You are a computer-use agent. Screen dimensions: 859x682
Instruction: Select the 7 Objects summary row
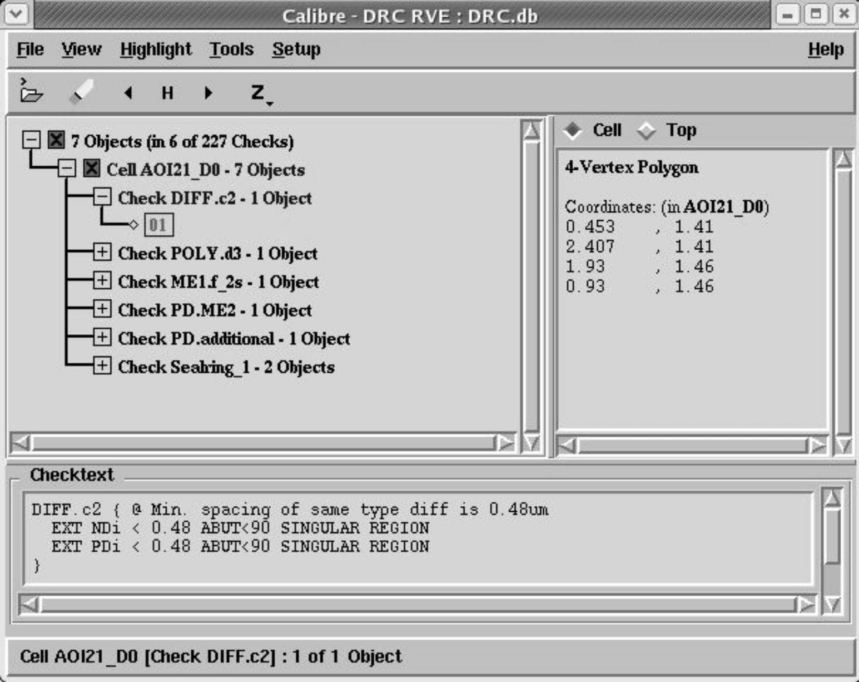point(182,141)
